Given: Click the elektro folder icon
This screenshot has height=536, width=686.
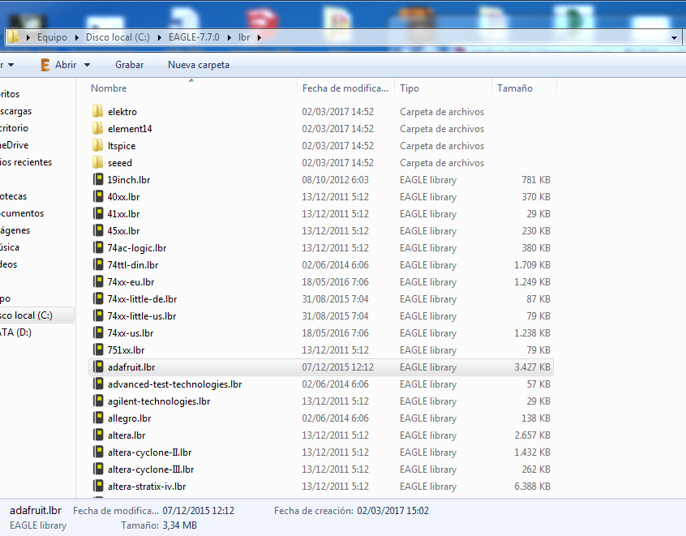Looking at the screenshot, I should (x=98, y=111).
